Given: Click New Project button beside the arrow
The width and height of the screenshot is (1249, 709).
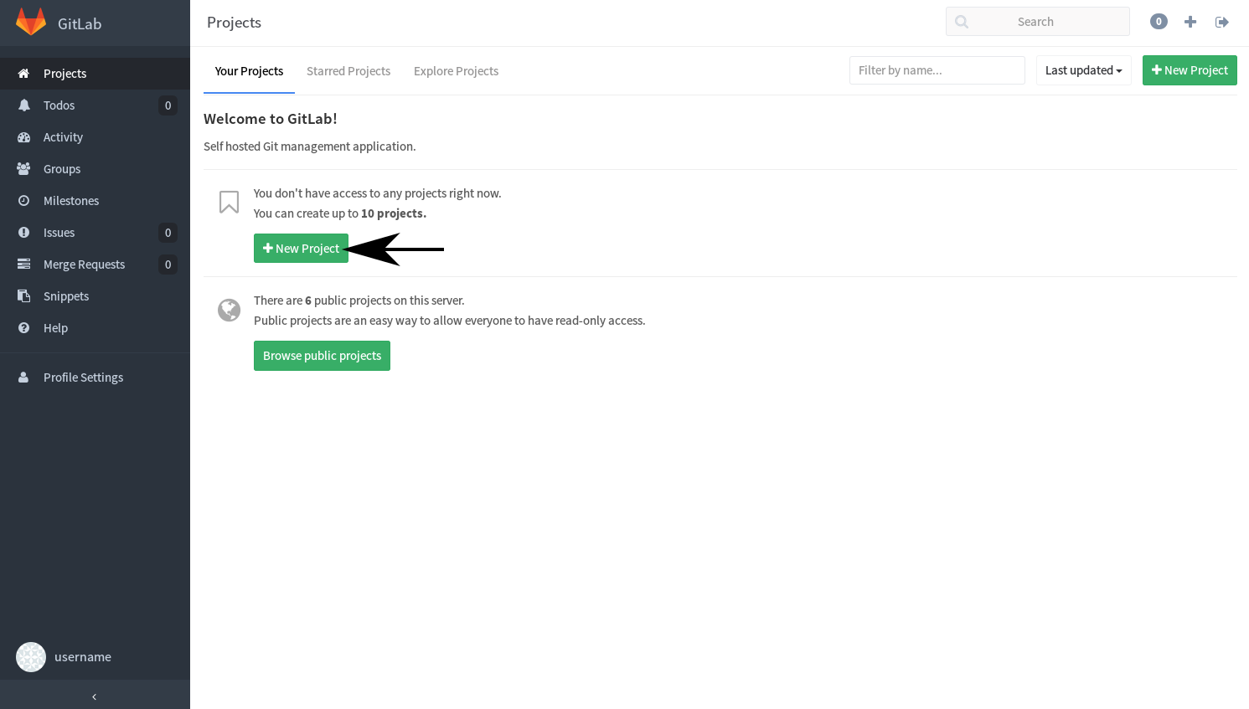Looking at the screenshot, I should (301, 249).
